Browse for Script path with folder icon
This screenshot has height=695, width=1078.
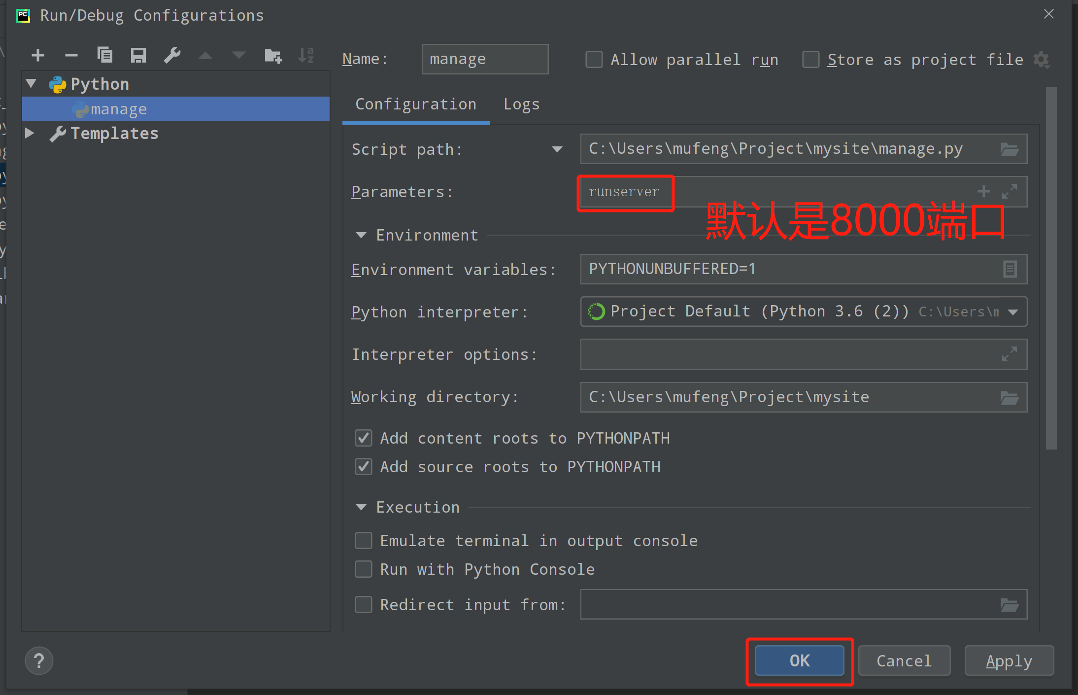(1009, 149)
